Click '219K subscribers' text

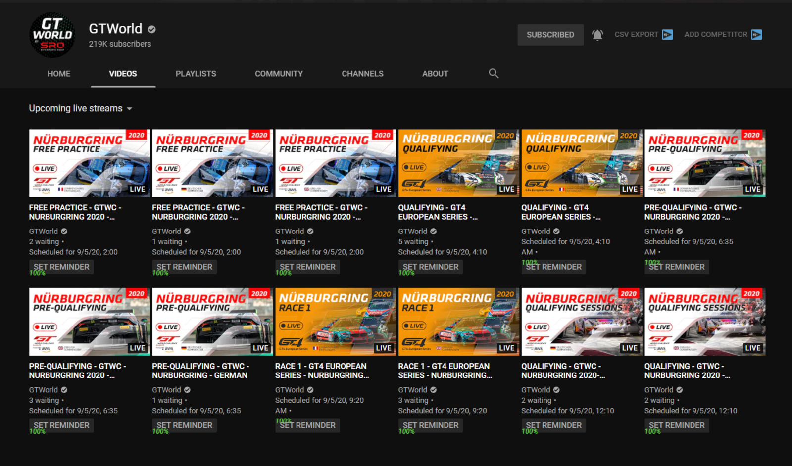coord(120,44)
